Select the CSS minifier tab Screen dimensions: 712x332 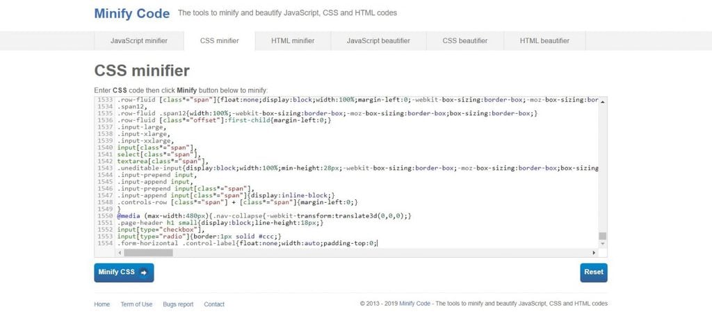[x=219, y=41]
